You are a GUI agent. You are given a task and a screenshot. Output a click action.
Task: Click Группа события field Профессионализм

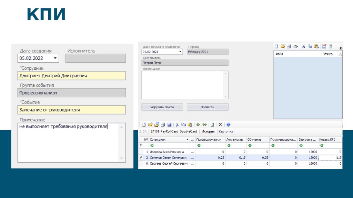click(x=72, y=93)
